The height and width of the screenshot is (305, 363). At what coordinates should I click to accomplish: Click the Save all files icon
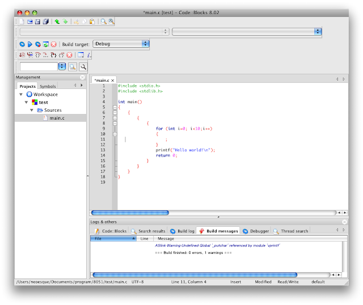coord(46,22)
